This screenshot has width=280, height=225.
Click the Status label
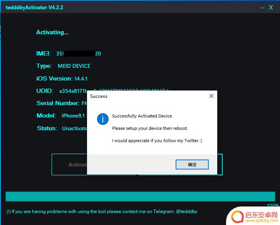(47, 128)
